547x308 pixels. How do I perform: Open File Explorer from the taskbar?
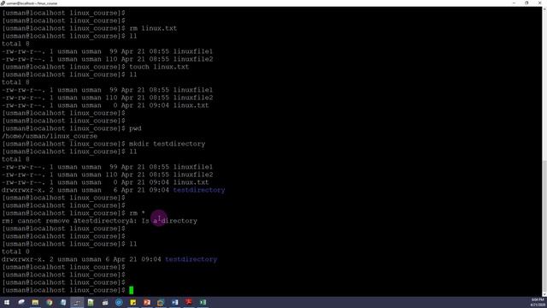click(35, 302)
